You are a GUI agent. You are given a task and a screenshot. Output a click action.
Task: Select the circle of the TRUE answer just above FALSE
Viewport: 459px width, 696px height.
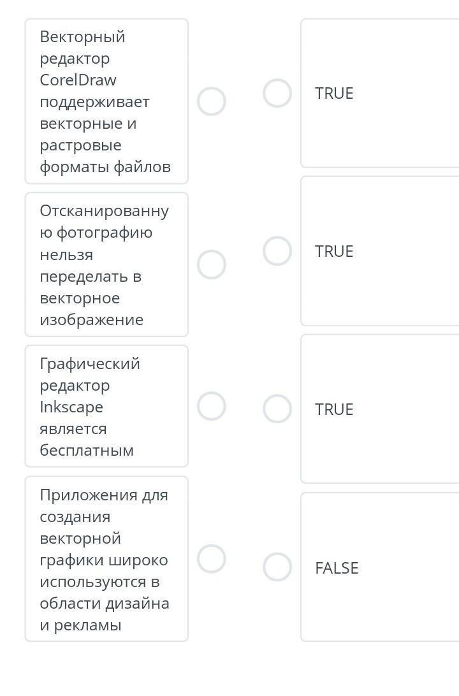[277, 409]
